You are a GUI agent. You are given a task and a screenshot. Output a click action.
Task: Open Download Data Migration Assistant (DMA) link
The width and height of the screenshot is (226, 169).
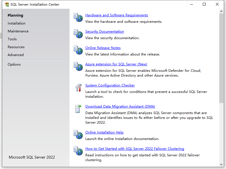[120, 106]
